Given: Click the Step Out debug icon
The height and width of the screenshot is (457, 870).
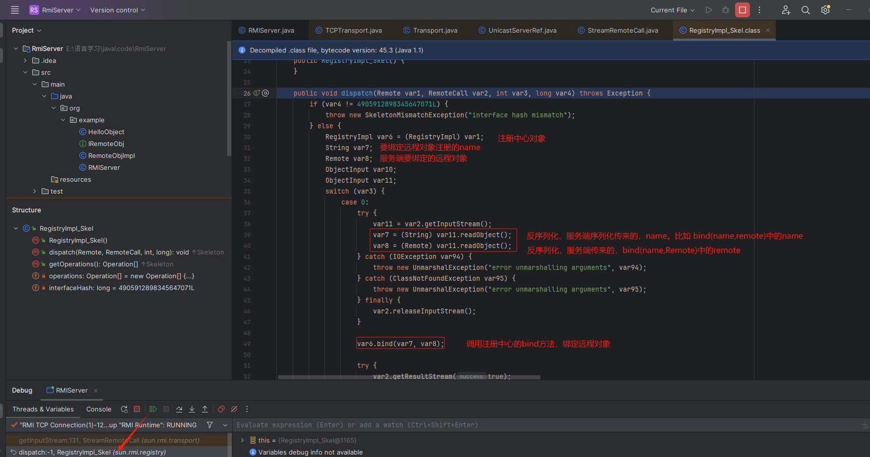Looking at the screenshot, I should [205, 409].
